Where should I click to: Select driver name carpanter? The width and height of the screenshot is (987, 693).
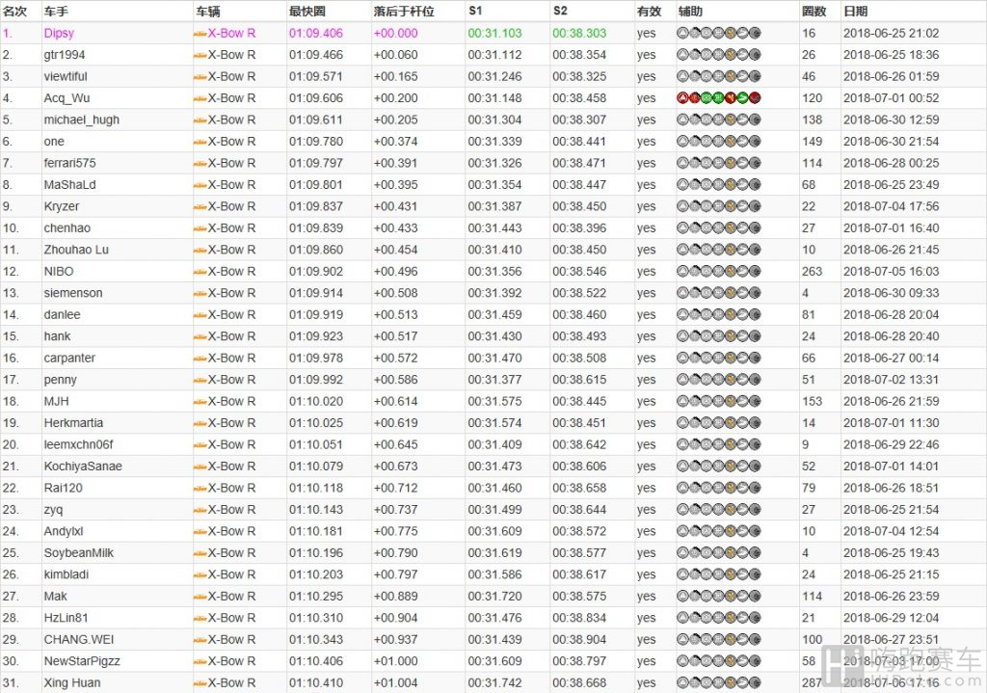69,358
